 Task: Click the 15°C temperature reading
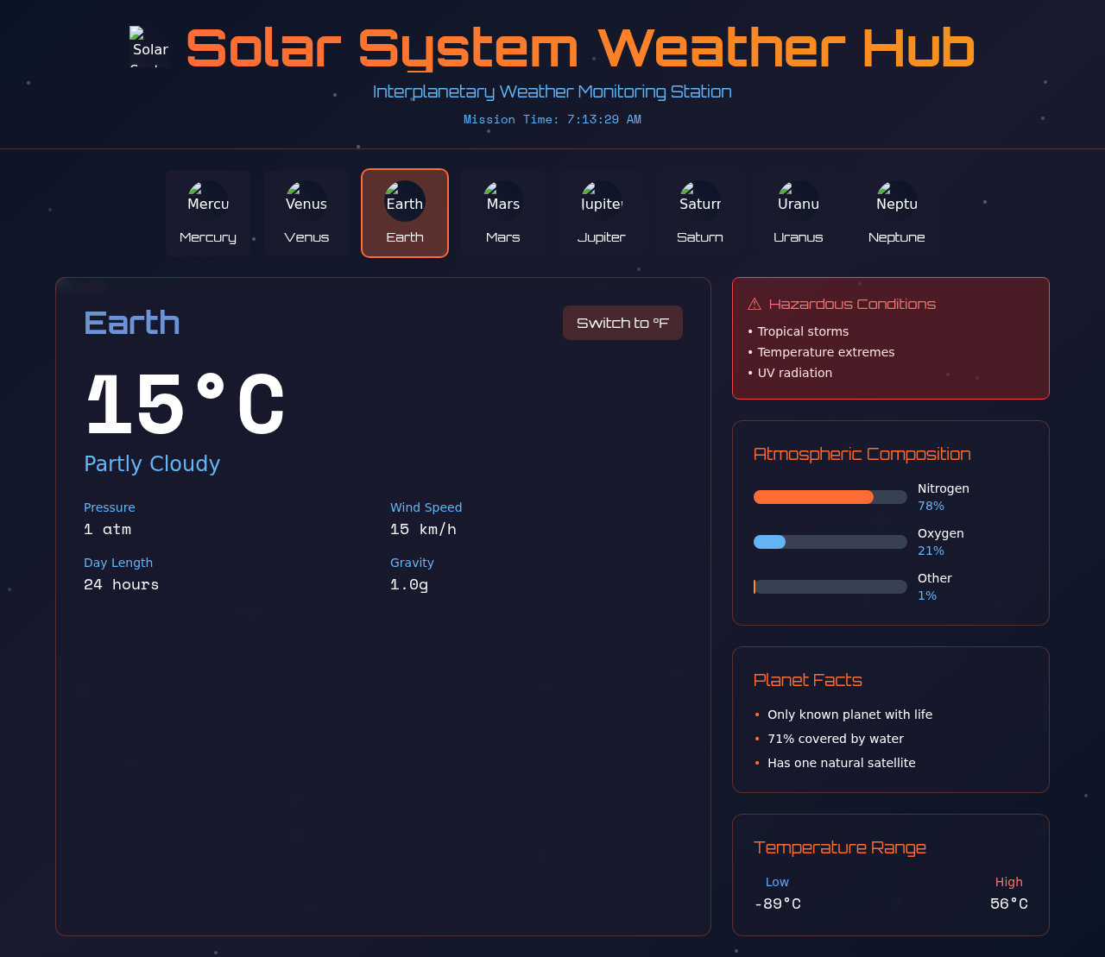coord(184,404)
